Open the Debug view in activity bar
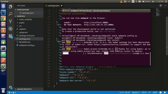Viewport: 168px width, 94px height. pos(10,29)
